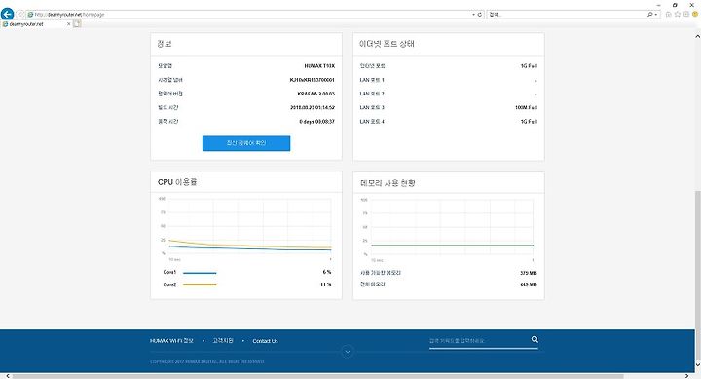
Task: Click the Core2 yellow legend line
Action: point(200,284)
